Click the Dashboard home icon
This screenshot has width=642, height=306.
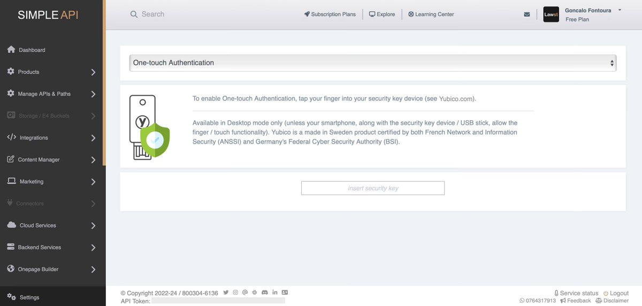tap(11, 50)
